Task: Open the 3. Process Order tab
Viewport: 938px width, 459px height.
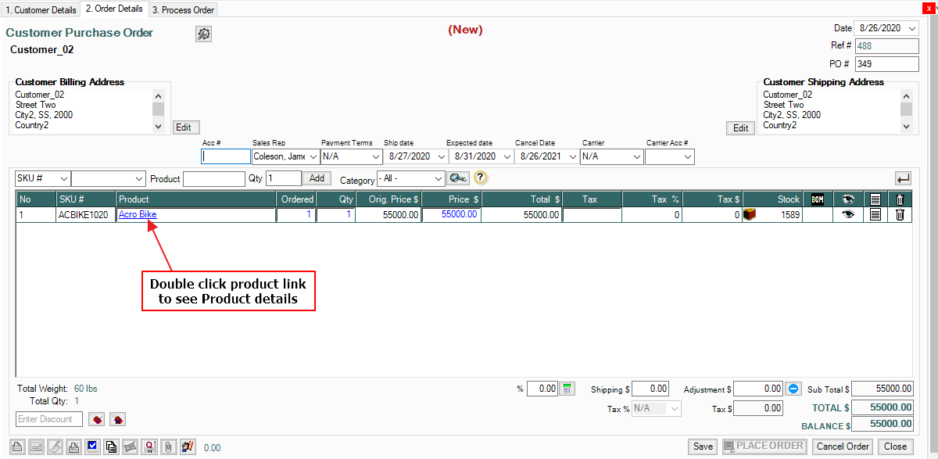Action: pyautogui.click(x=183, y=10)
